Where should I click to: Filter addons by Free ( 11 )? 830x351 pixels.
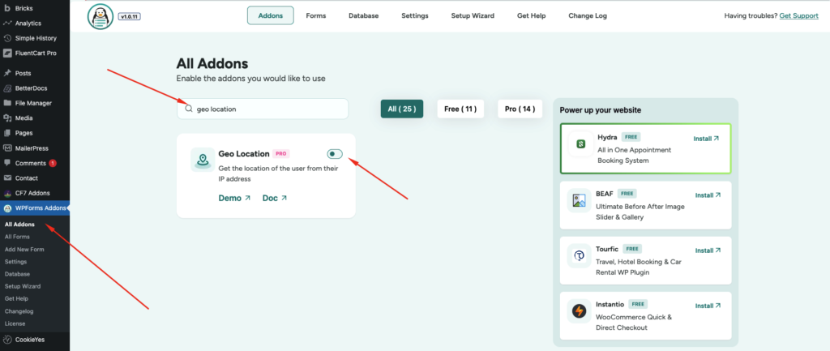pos(460,109)
